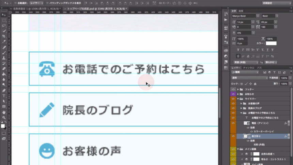Hide the メイン画像 layer group
The width and height of the screenshot is (293, 165).
pos(233,149)
